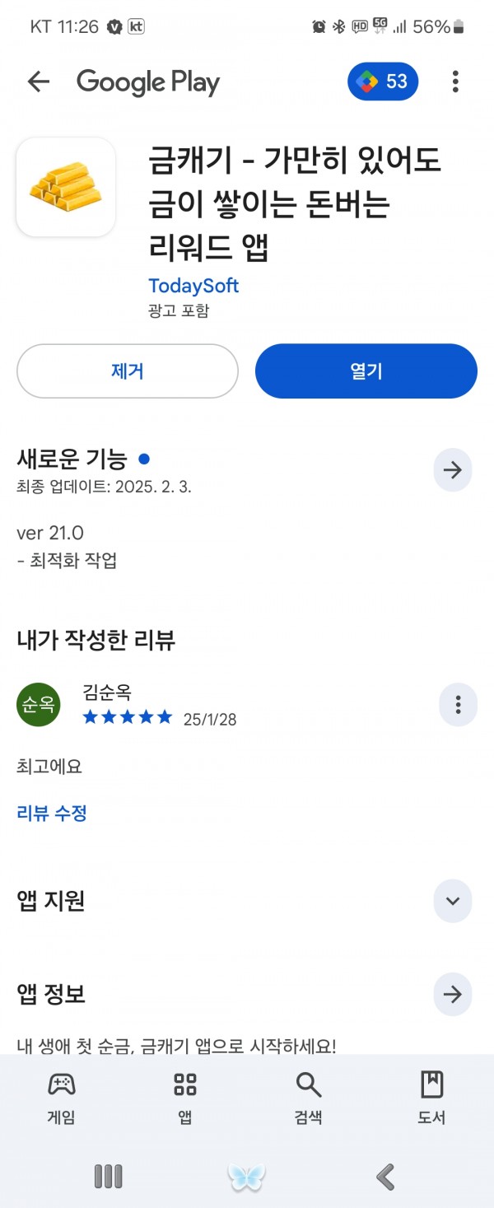Open the TodaySoft developer page

[193, 286]
